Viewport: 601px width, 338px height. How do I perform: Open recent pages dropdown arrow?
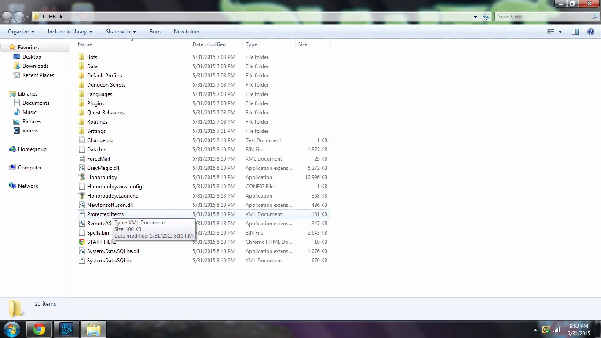tap(27, 17)
